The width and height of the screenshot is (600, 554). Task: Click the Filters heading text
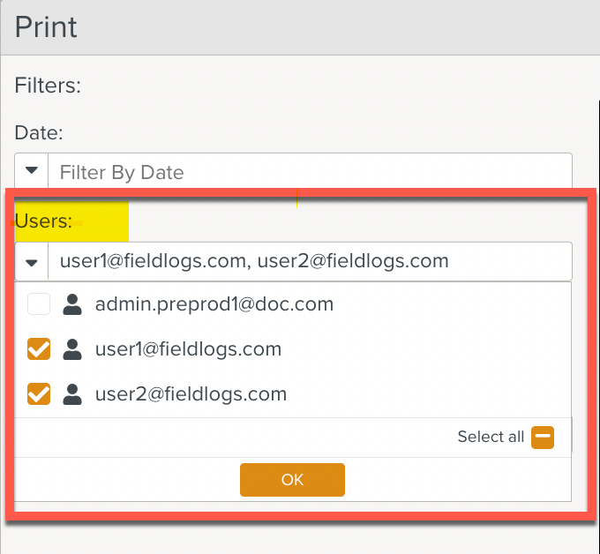point(48,86)
